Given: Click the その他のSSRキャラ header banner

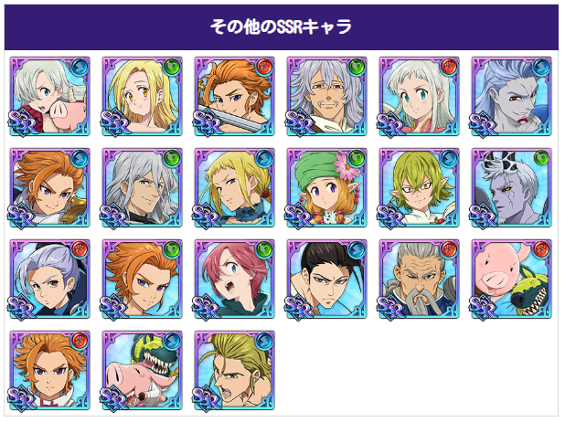Looking at the screenshot, I should pos(282,27).
